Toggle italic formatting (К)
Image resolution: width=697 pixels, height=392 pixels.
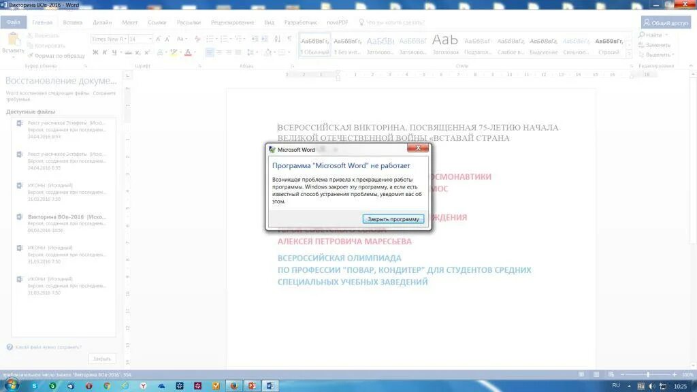105,52
